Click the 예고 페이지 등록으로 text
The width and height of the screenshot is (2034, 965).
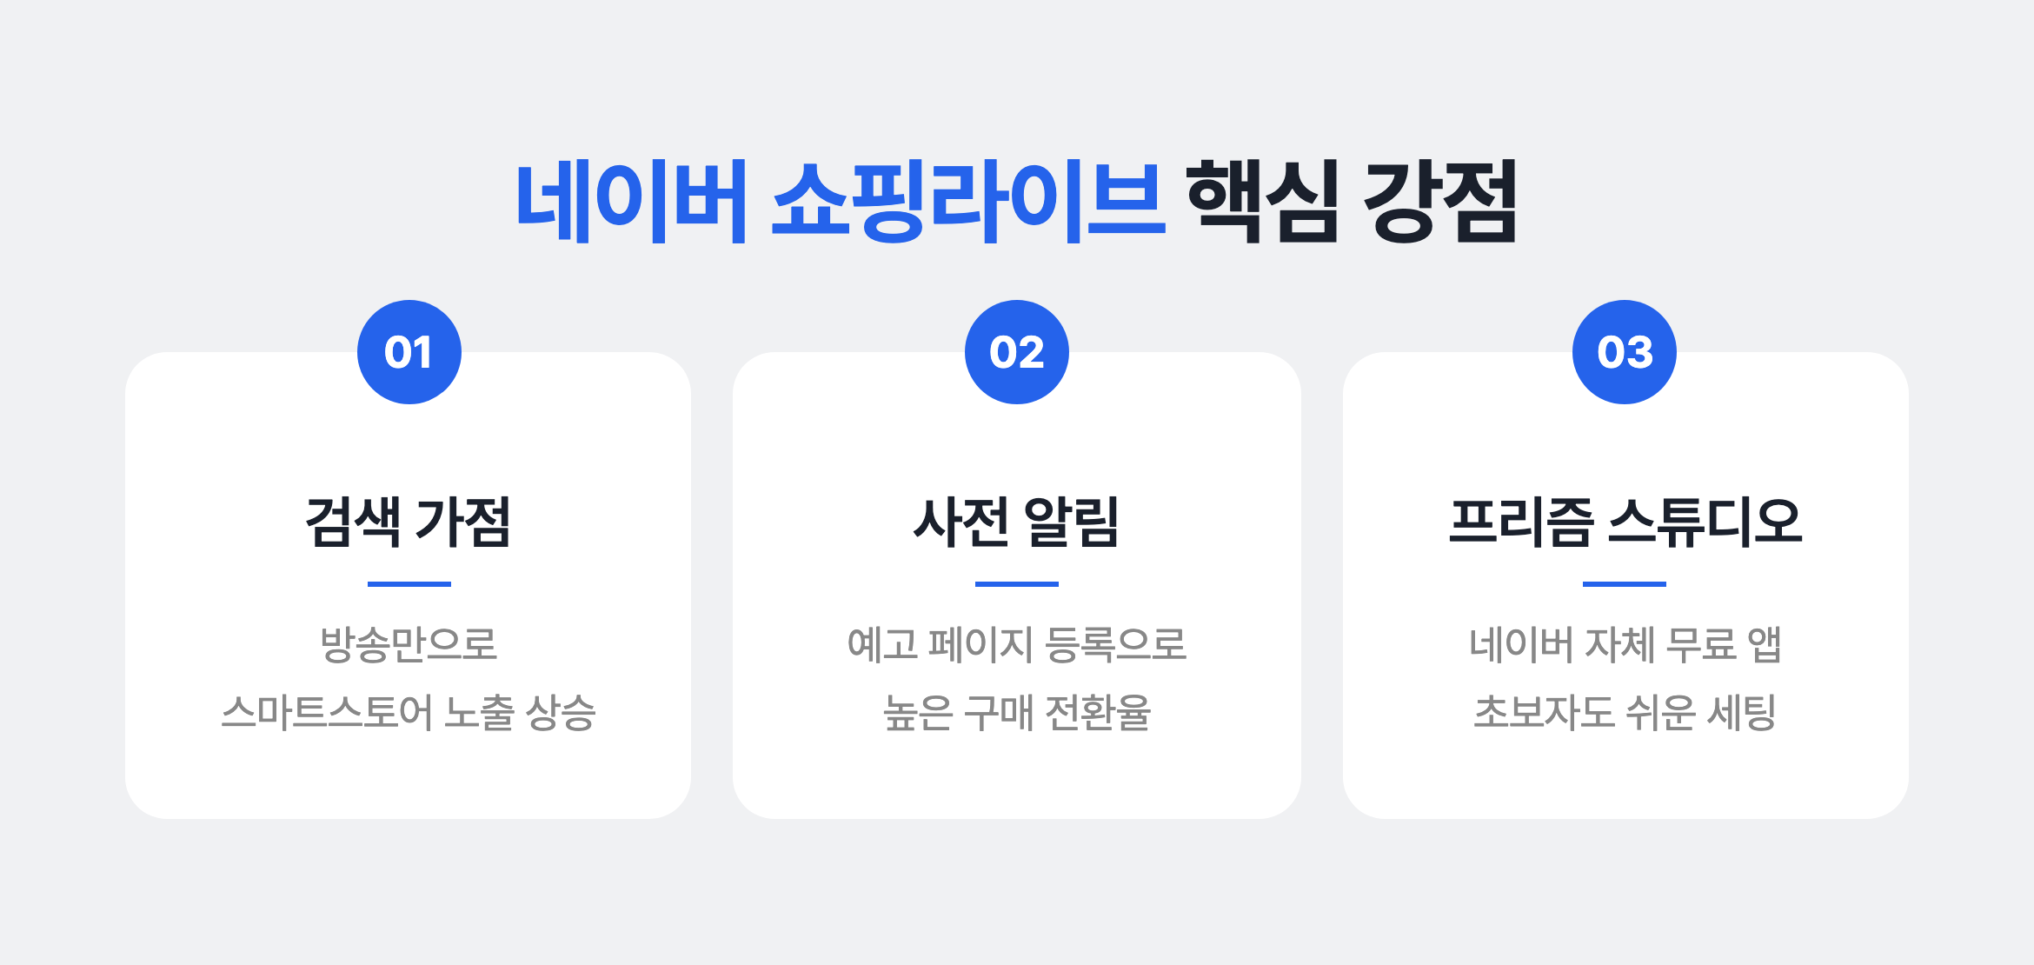(x=1017, y=644)
